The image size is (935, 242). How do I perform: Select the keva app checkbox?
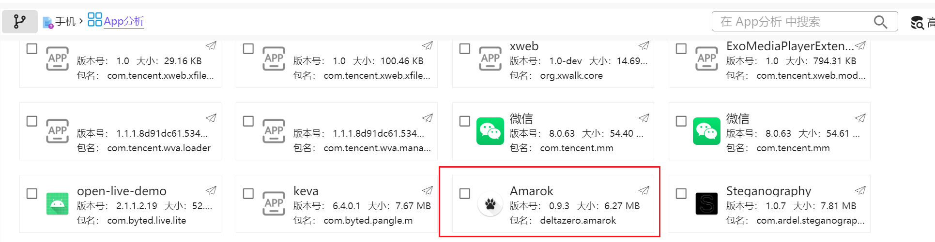248,194
